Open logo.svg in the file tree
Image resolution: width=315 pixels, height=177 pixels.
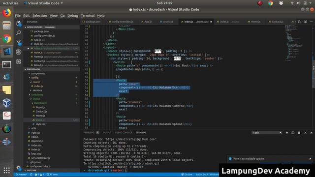click(x=36, y=154)
